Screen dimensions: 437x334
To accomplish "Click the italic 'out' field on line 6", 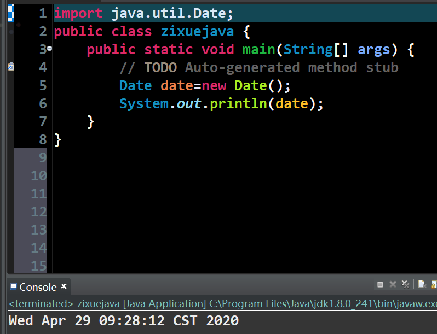I will (189, 104).
